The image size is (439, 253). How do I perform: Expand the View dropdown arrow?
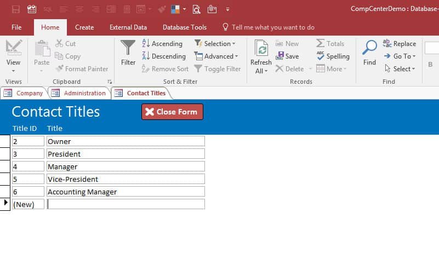13,71
